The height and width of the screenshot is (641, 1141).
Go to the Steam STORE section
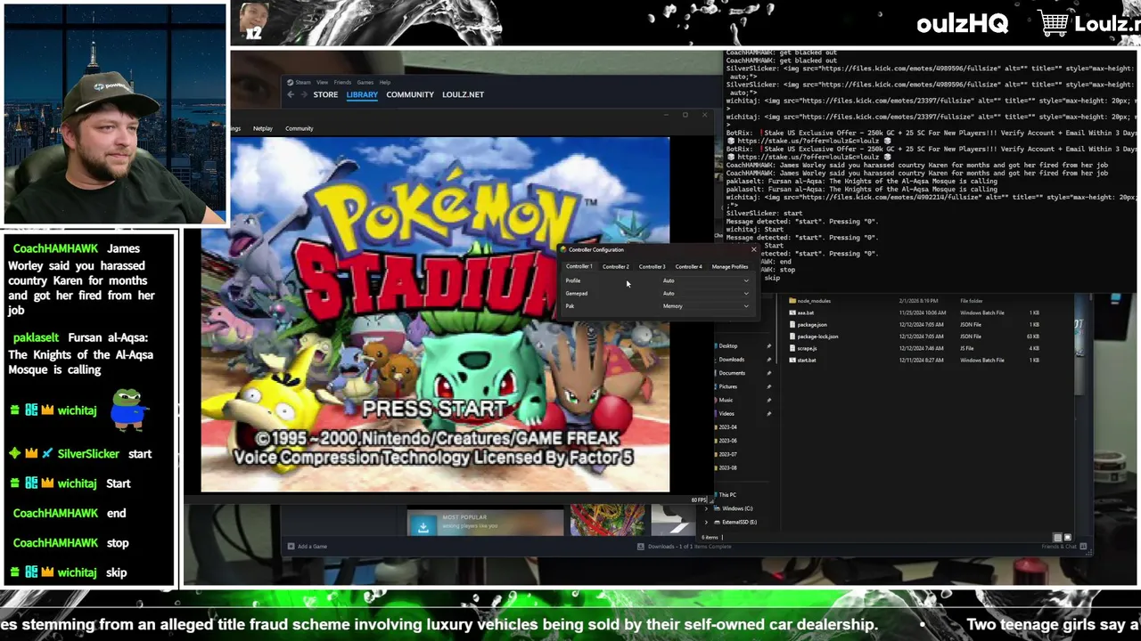[325, 94]
